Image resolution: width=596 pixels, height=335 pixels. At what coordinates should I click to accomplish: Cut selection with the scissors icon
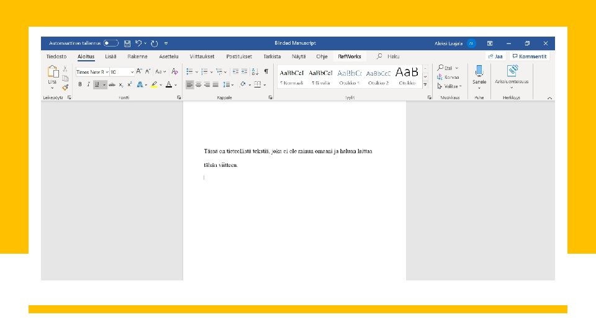(65, 69)
